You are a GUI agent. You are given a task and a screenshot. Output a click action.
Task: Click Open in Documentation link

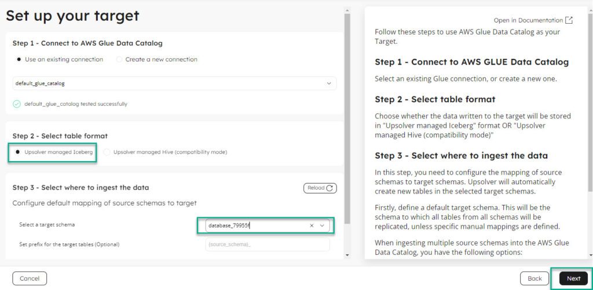pyautogui.click(x=528, y=20)
